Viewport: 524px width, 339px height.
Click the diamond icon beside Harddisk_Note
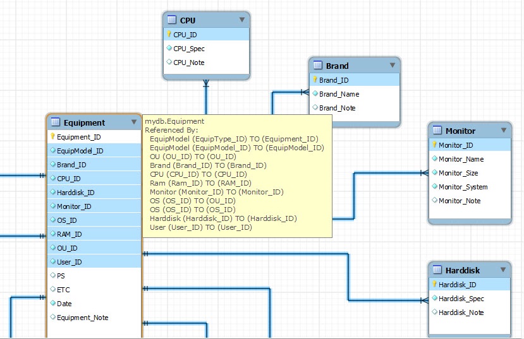tap(434, 312)
